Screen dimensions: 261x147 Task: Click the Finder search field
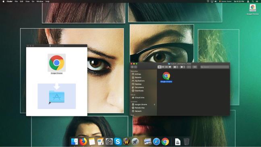point(215,67)
